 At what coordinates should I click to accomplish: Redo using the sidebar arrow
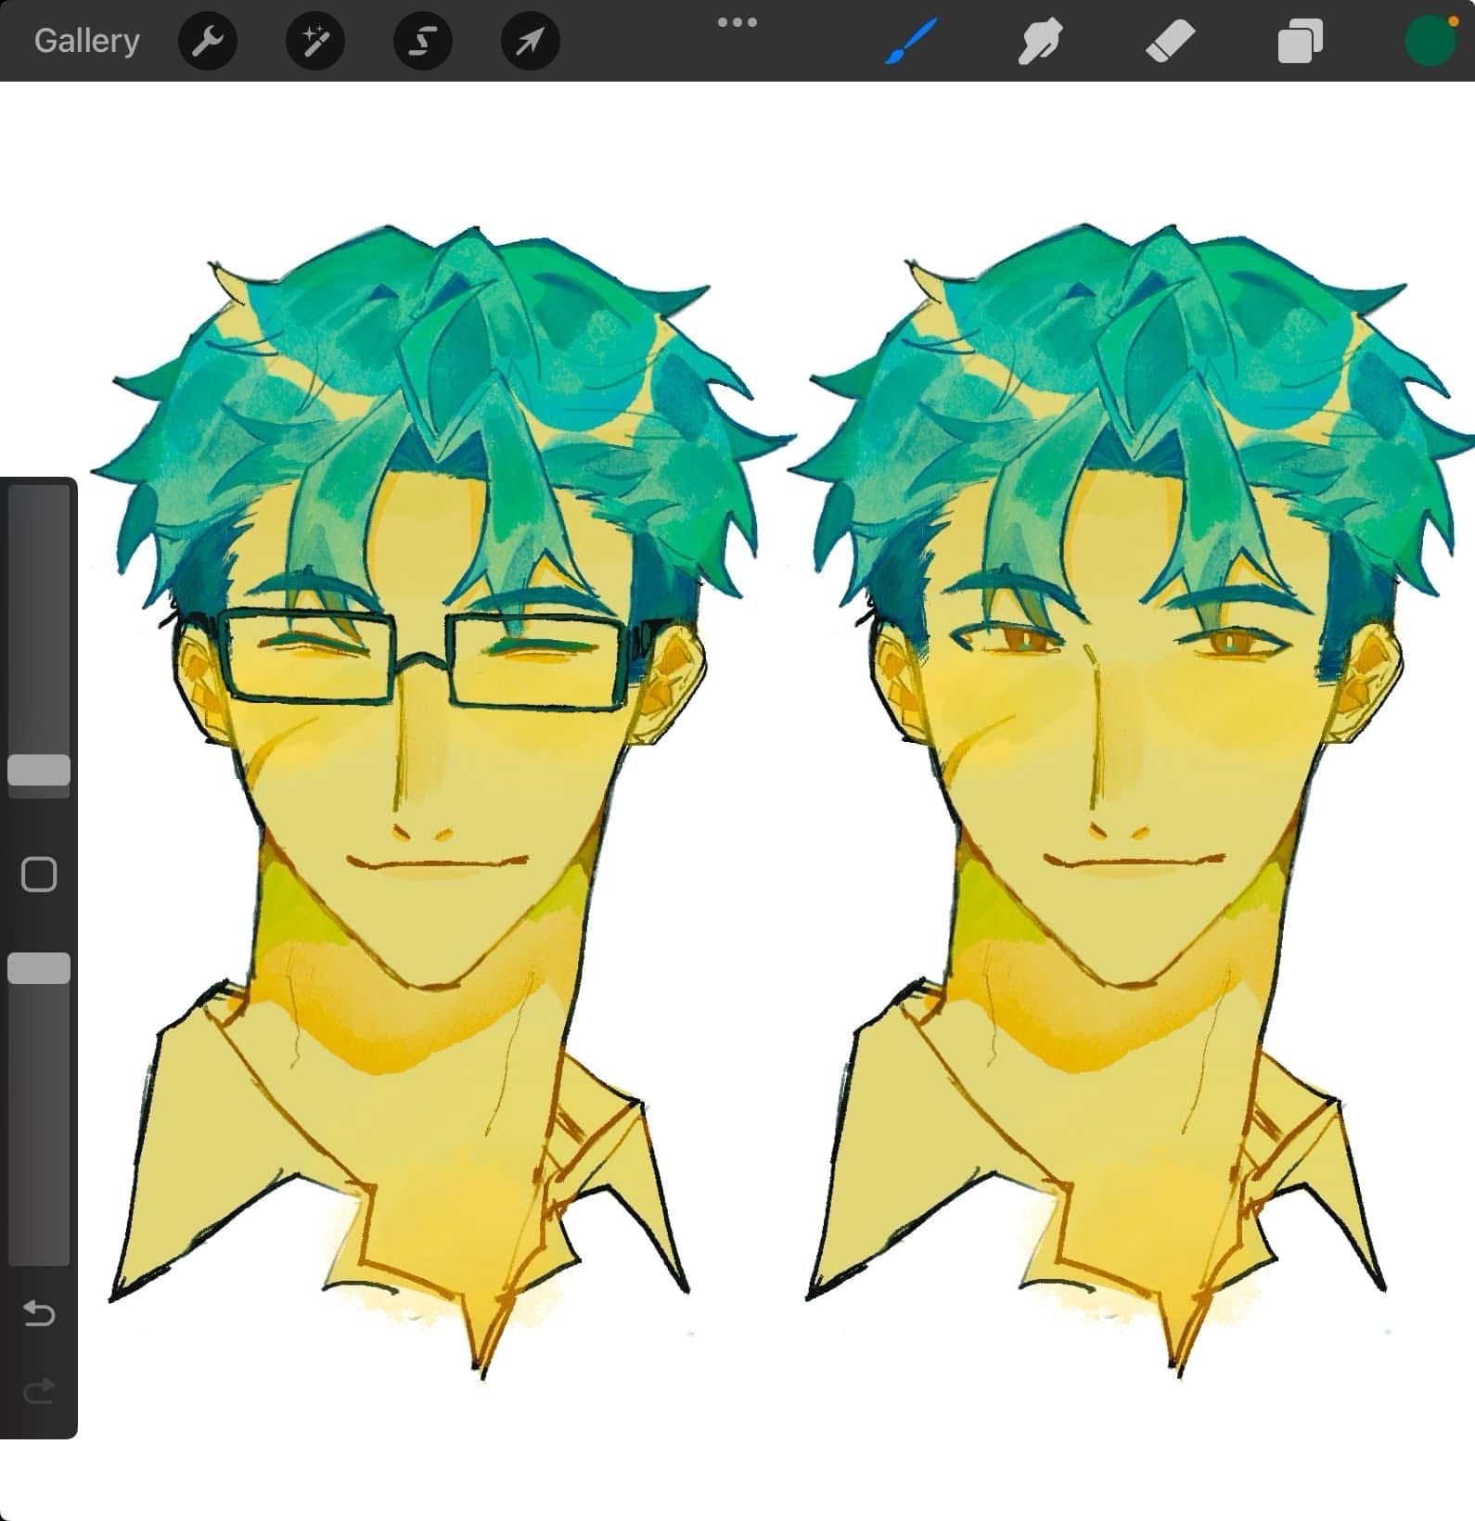click(39, 1391)
